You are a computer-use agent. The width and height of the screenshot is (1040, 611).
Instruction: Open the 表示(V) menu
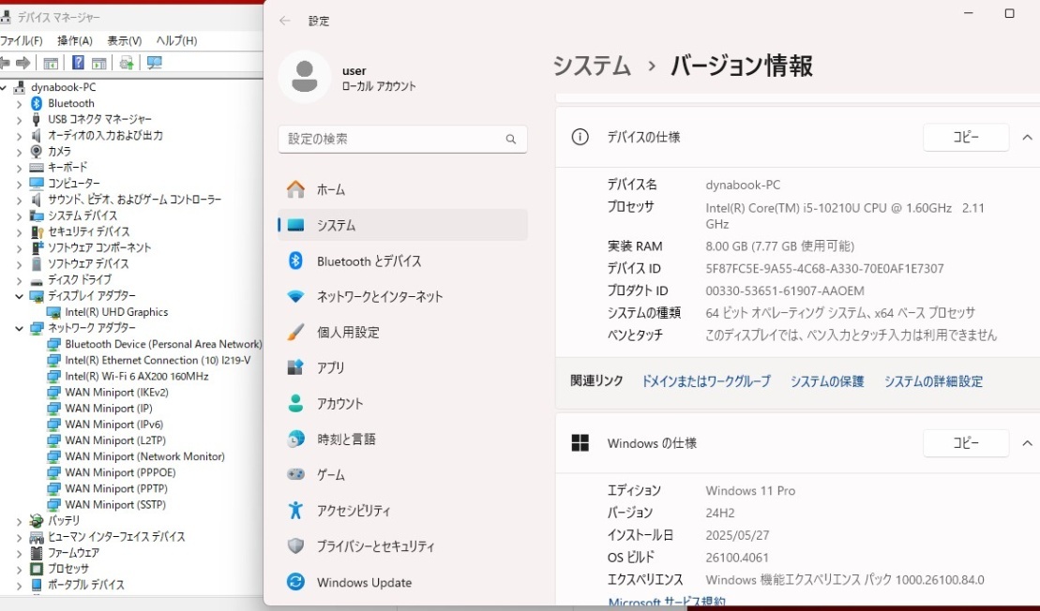point(125,41)
